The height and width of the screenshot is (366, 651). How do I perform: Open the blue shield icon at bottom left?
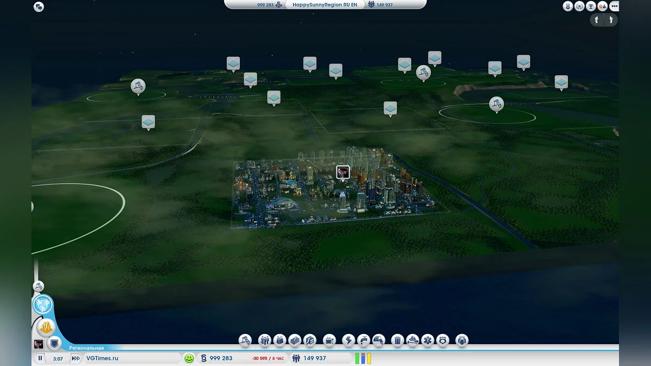[54, 343]
